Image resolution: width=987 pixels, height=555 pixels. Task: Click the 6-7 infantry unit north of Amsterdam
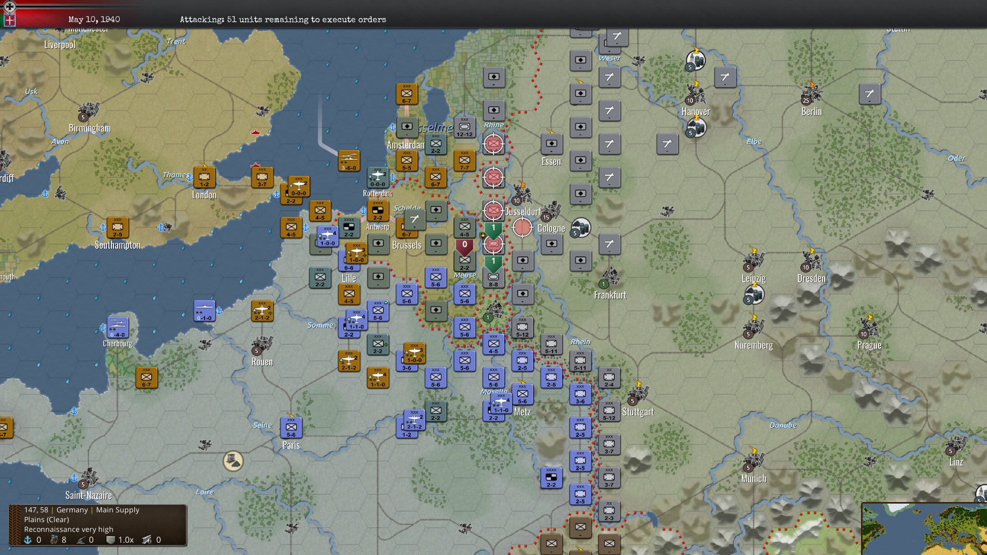pyautogui.click(x=407, y=94)
